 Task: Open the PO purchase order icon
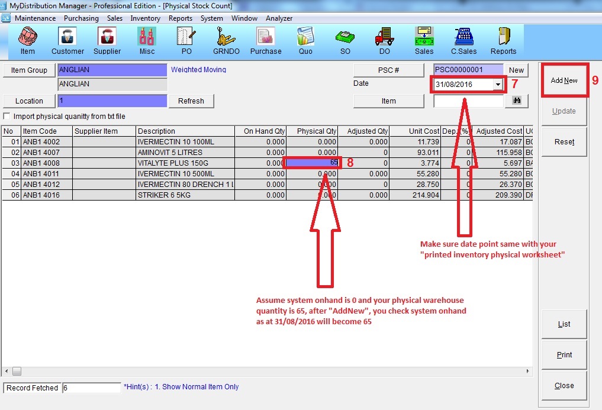(186, 41)
